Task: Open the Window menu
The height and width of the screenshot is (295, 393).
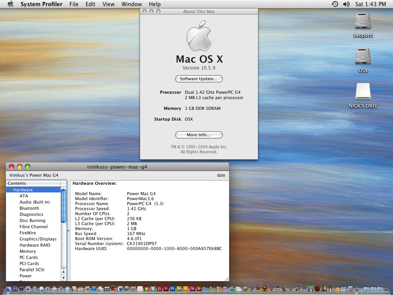Action: tap(132, 4)
